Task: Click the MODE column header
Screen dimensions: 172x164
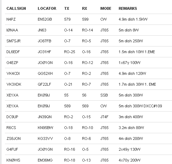Action: click(x=106, y=8)
